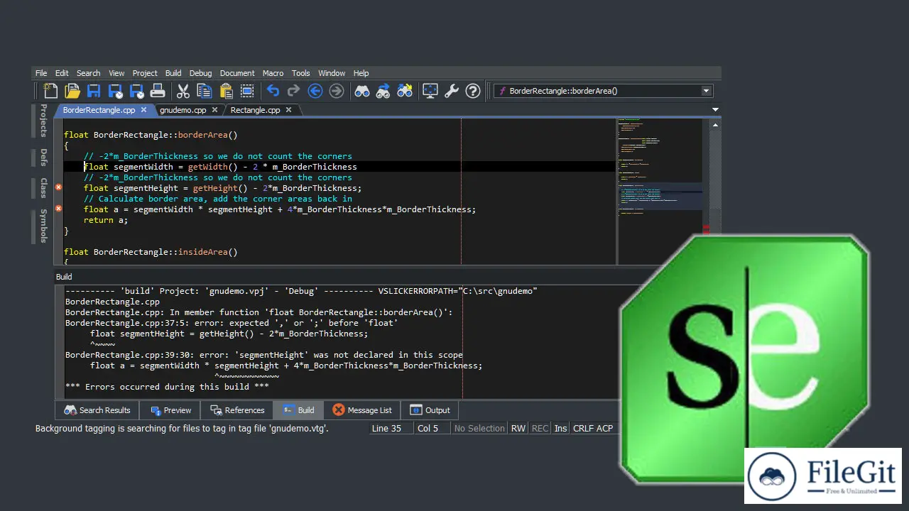This screenshot has height=511, width=909.
Task: Close the Rectangle.cpp tab
Action: tap(288, 110)
